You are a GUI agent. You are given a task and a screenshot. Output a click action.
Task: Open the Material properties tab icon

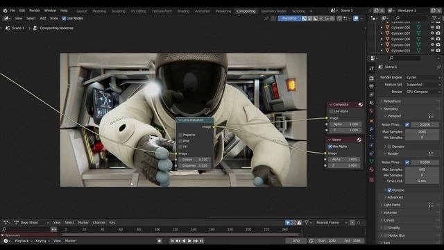372,169
